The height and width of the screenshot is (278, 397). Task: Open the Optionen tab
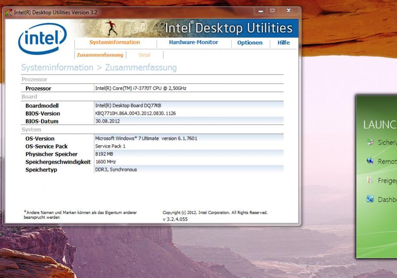pos(250,42)
